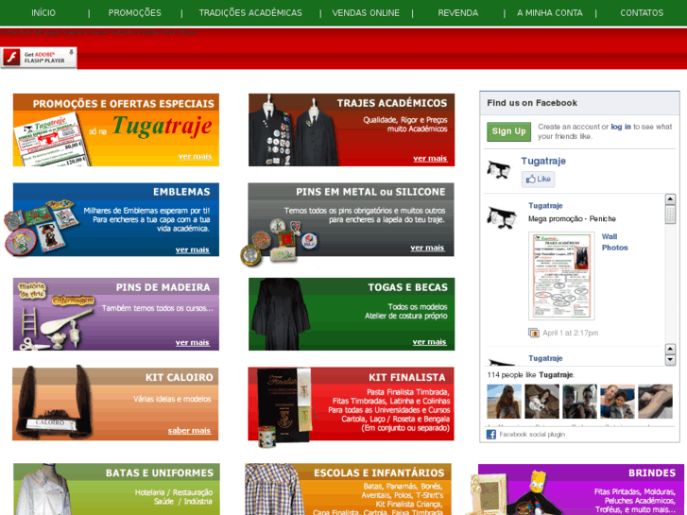Click the second Tugatraje post name at feed bottom
Viewport: 687px width, 515px height.
coord(545,358)
